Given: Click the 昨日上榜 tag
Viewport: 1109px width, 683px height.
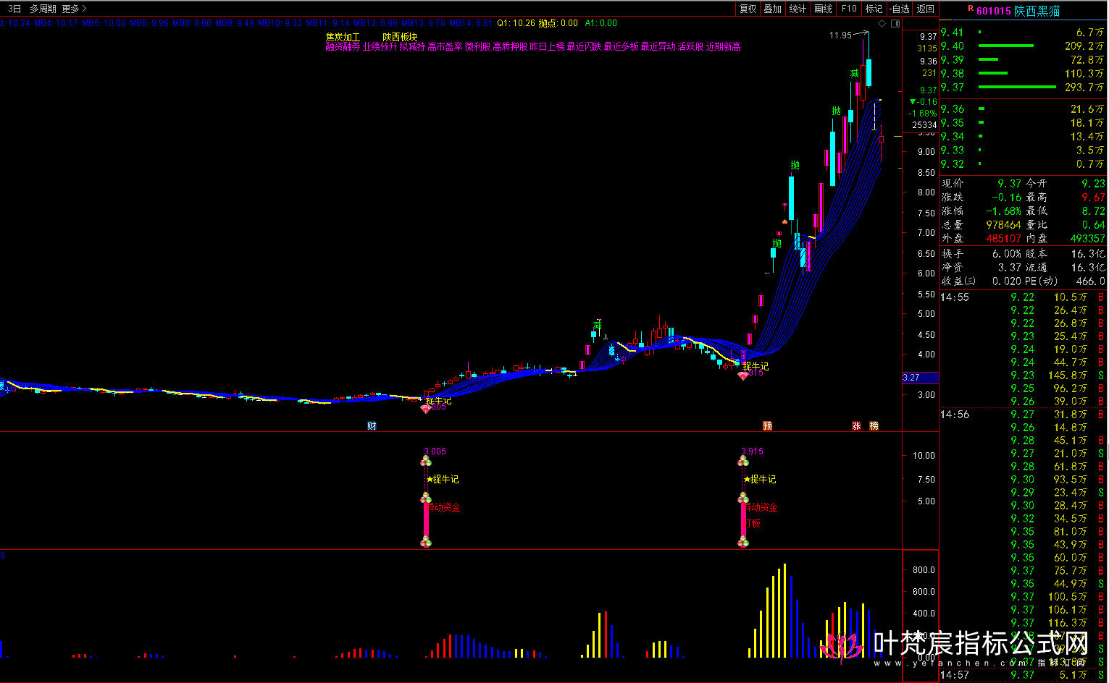Looking at the screenshot, I should (x=547, y=47).
